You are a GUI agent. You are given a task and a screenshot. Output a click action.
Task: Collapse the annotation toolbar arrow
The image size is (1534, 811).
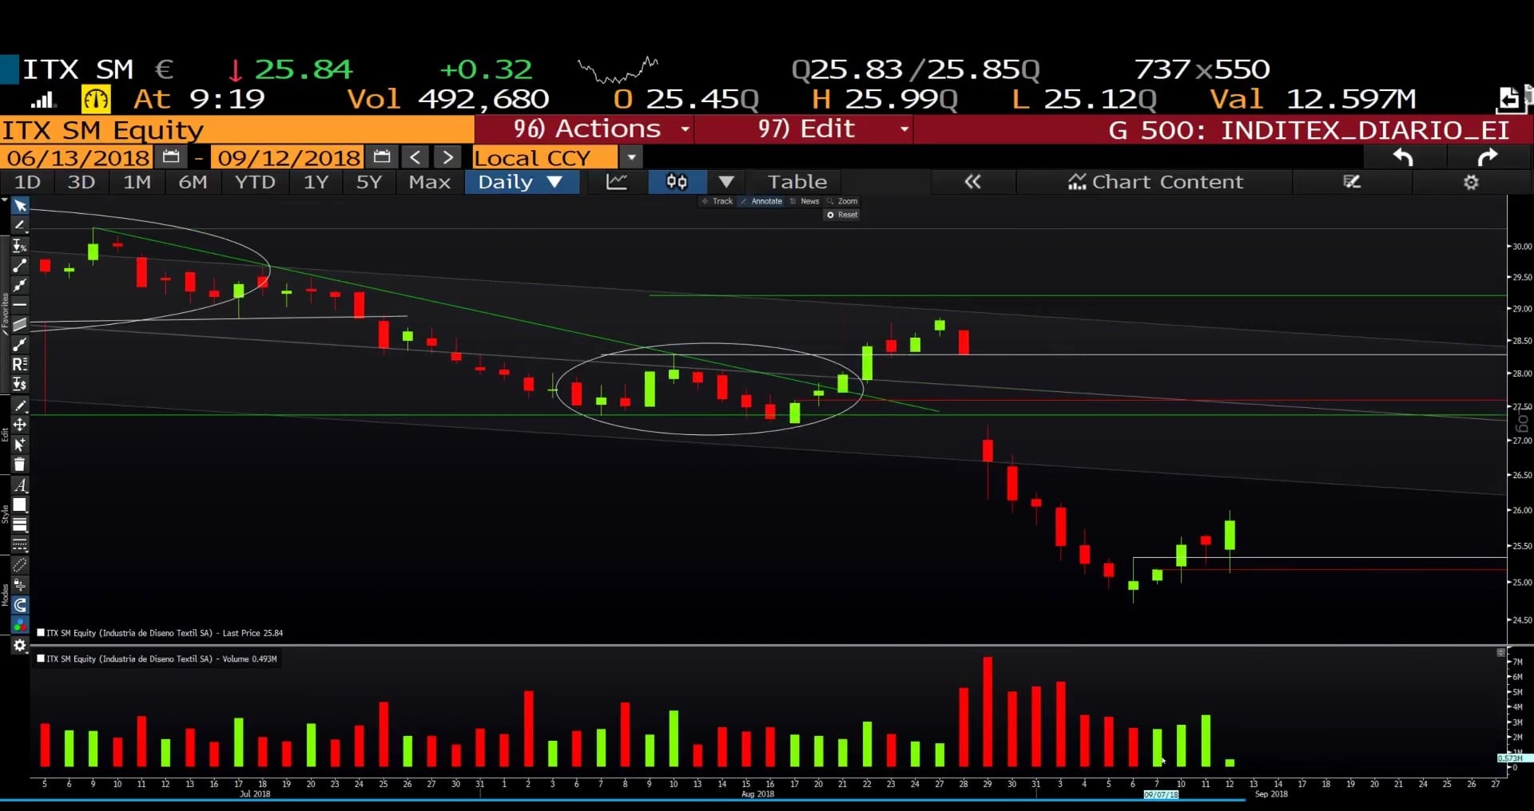click(4, 200)
